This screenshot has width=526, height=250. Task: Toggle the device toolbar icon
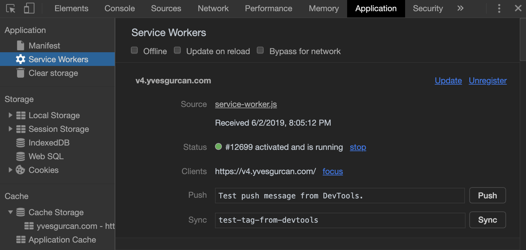pyautogui.click(x=29, y=8)
